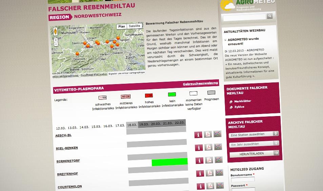The image size is (323, 191).
Task: Select the 22.03. date column header
Action: [x=180, y=123]
